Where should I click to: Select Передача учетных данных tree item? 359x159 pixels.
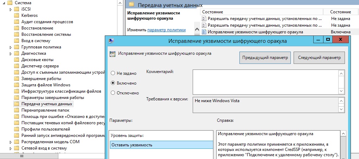[47, 104]
